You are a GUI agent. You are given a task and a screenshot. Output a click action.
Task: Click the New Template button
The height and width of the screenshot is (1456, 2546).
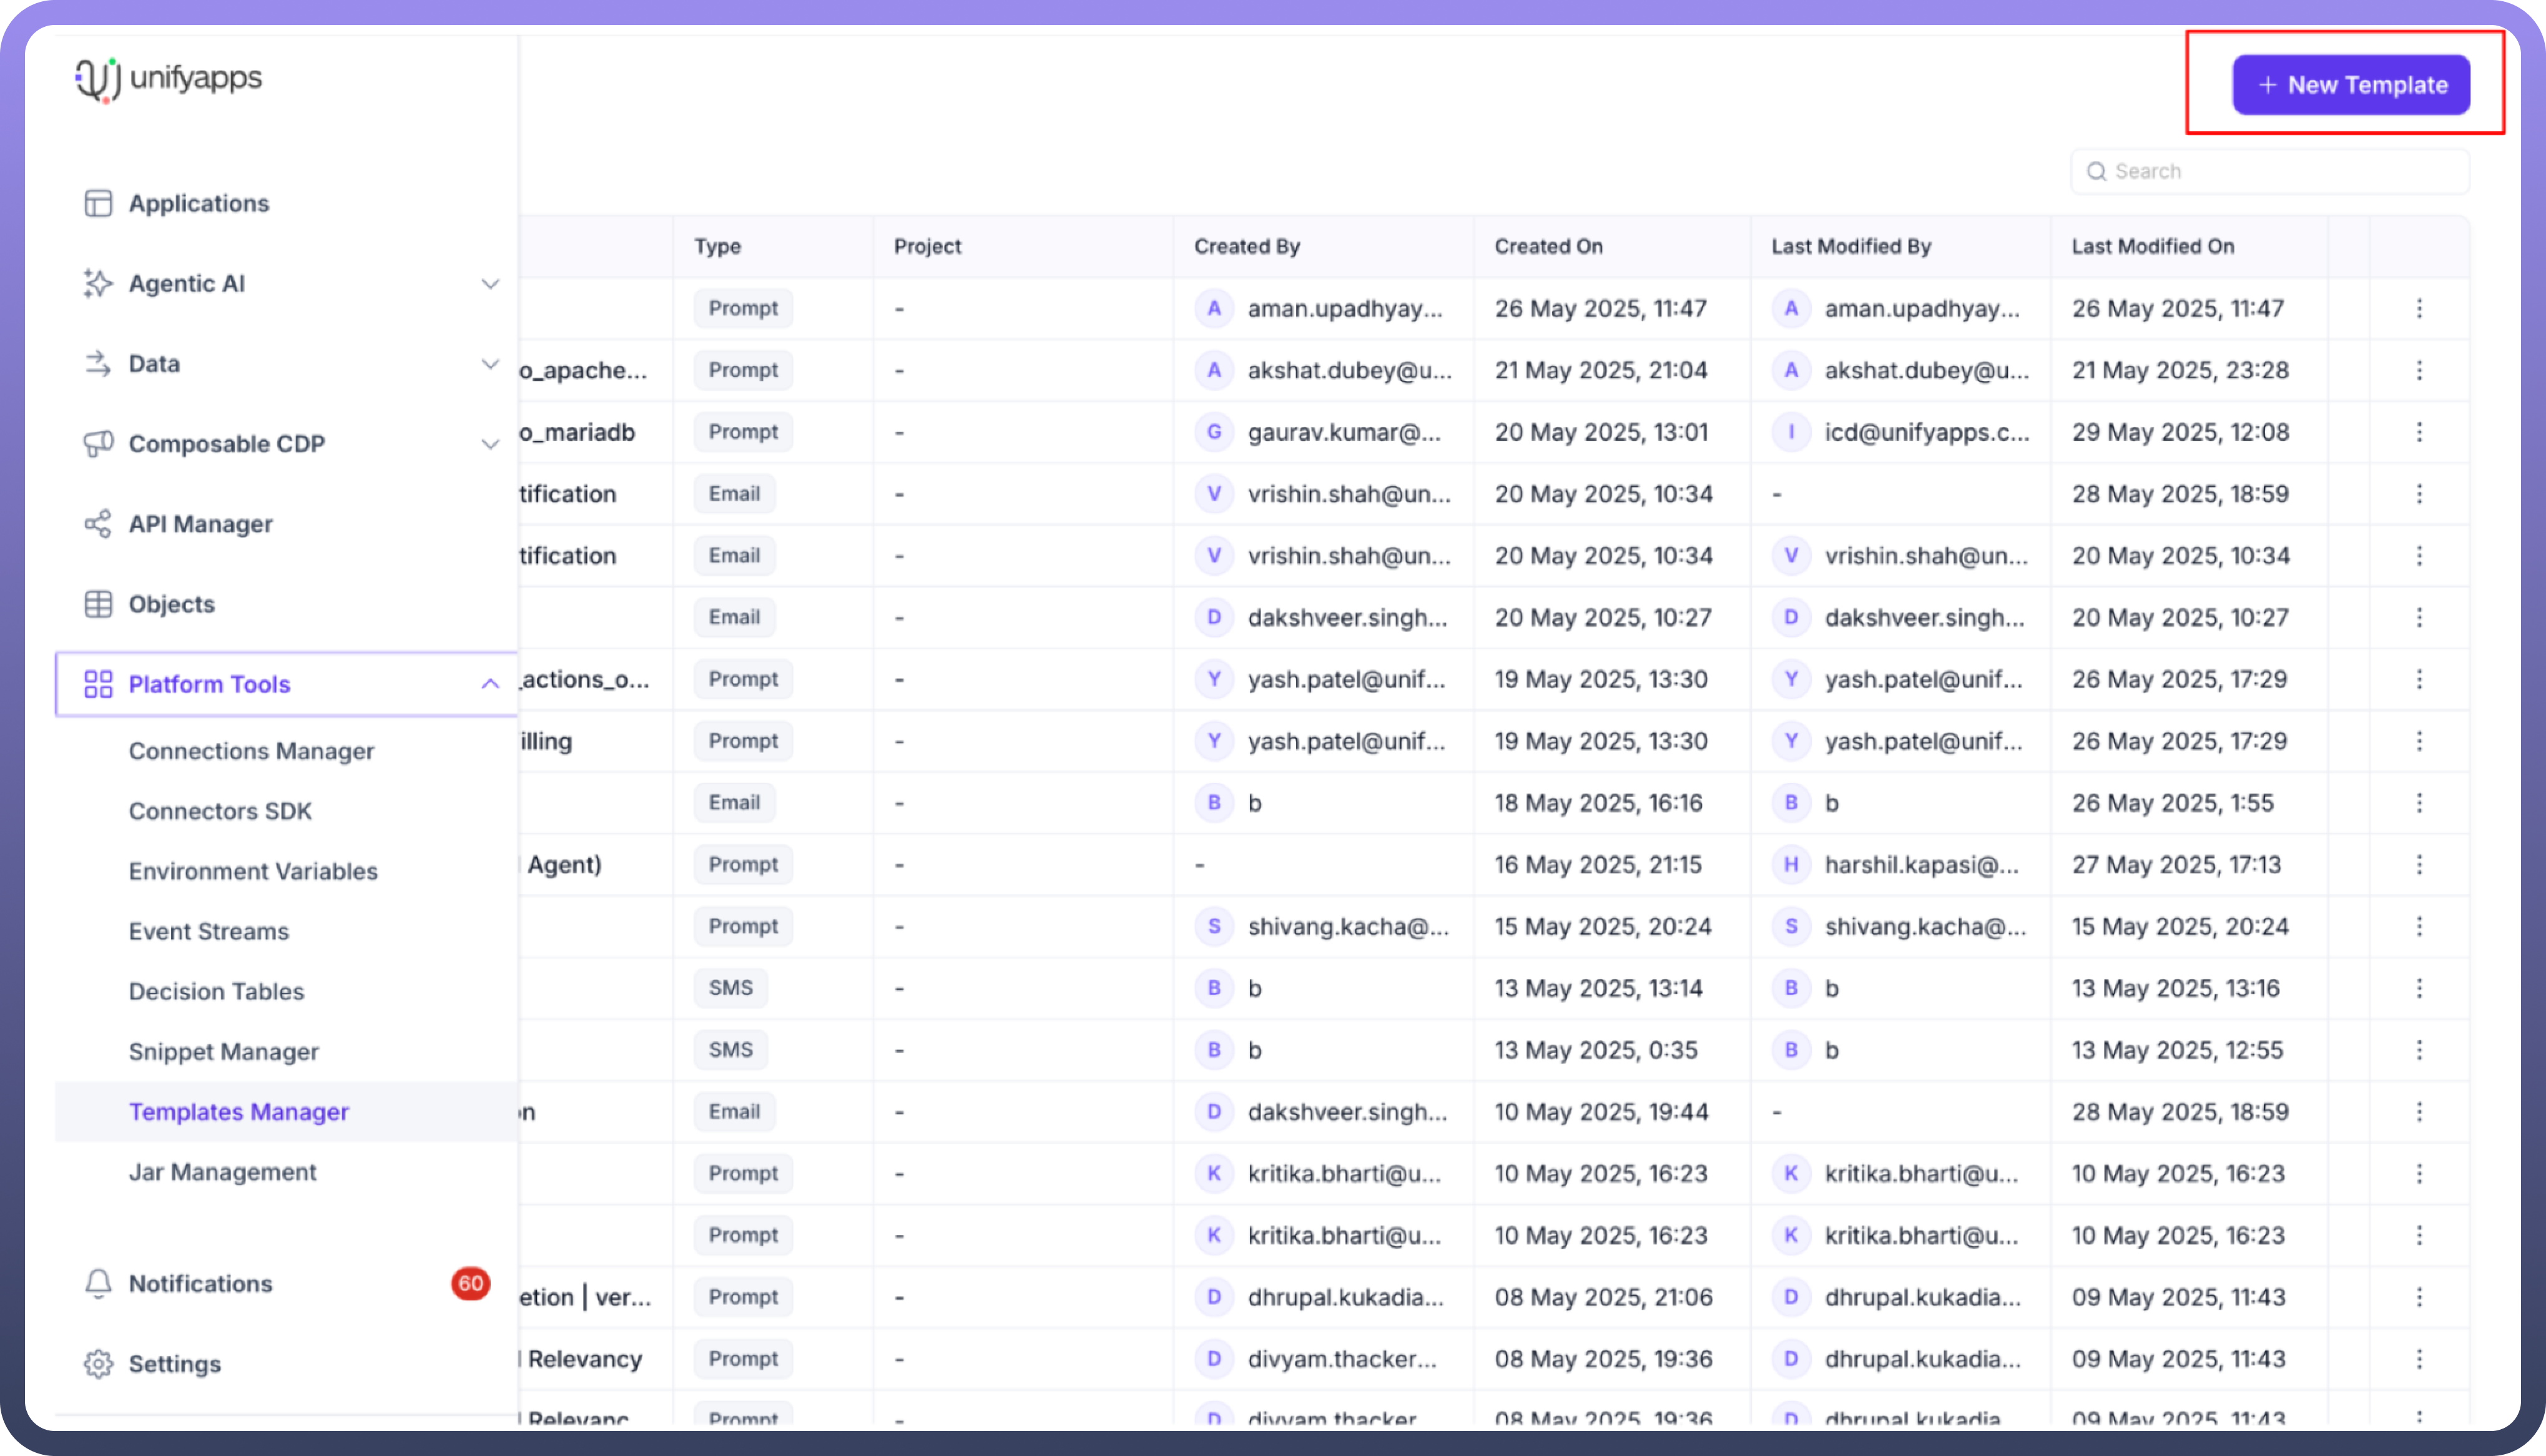[2351, 85]
